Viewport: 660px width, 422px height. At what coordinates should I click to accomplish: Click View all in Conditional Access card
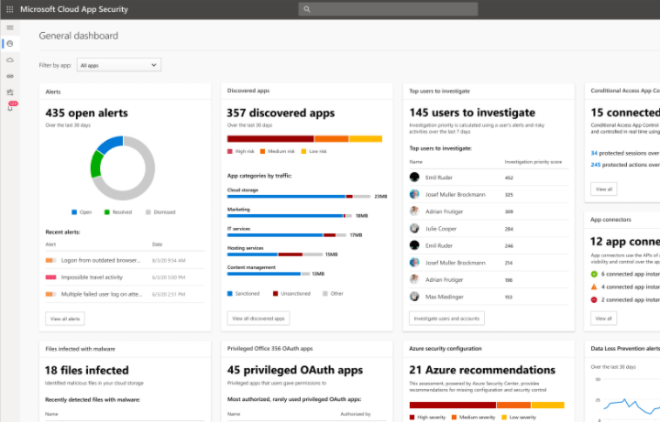tap(603, 189)
